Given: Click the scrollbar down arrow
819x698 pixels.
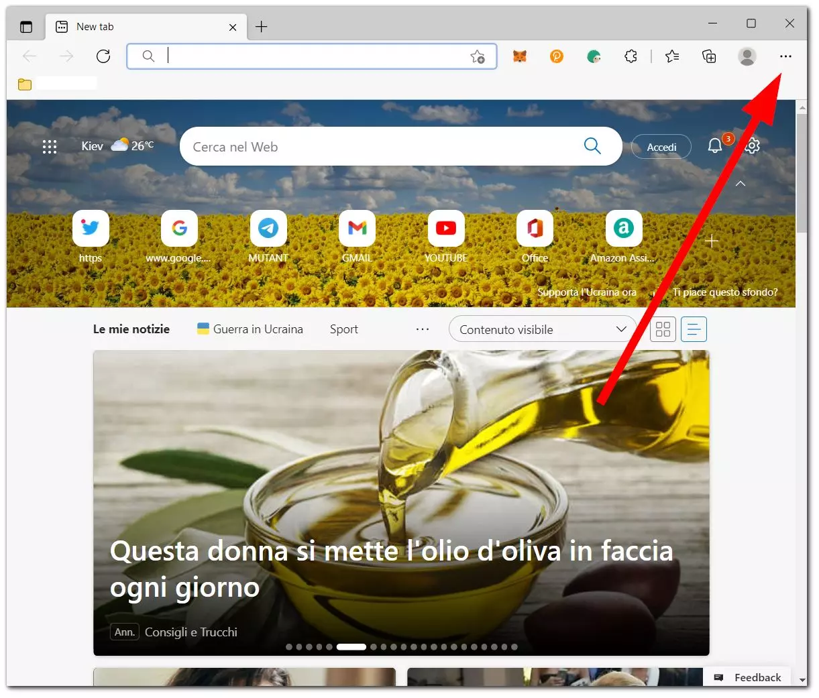Looking at the screenshot, I should tap(802, 681).
